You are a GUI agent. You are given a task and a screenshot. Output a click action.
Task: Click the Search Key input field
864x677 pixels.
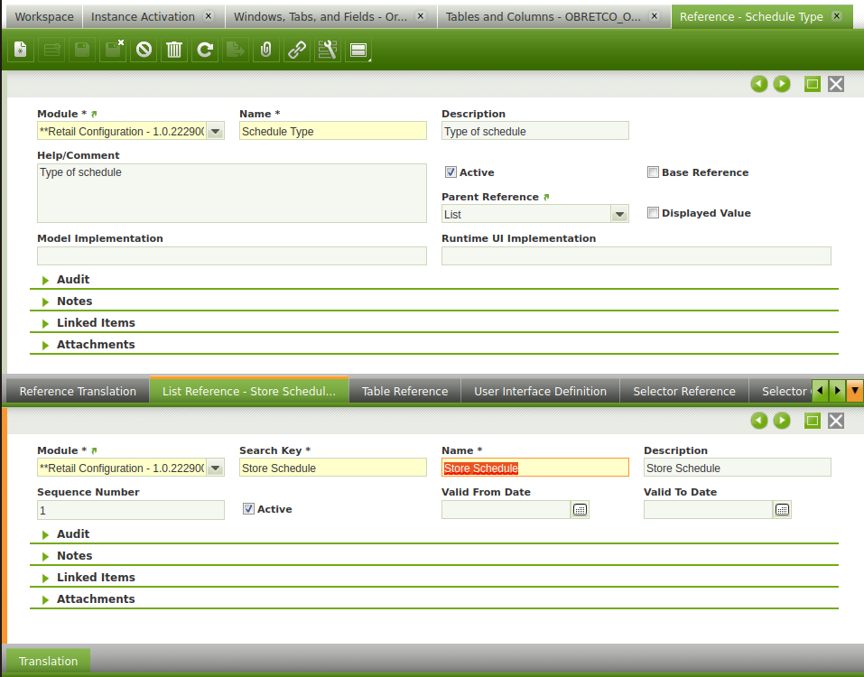pyautogui.click(x=332, y=468)
